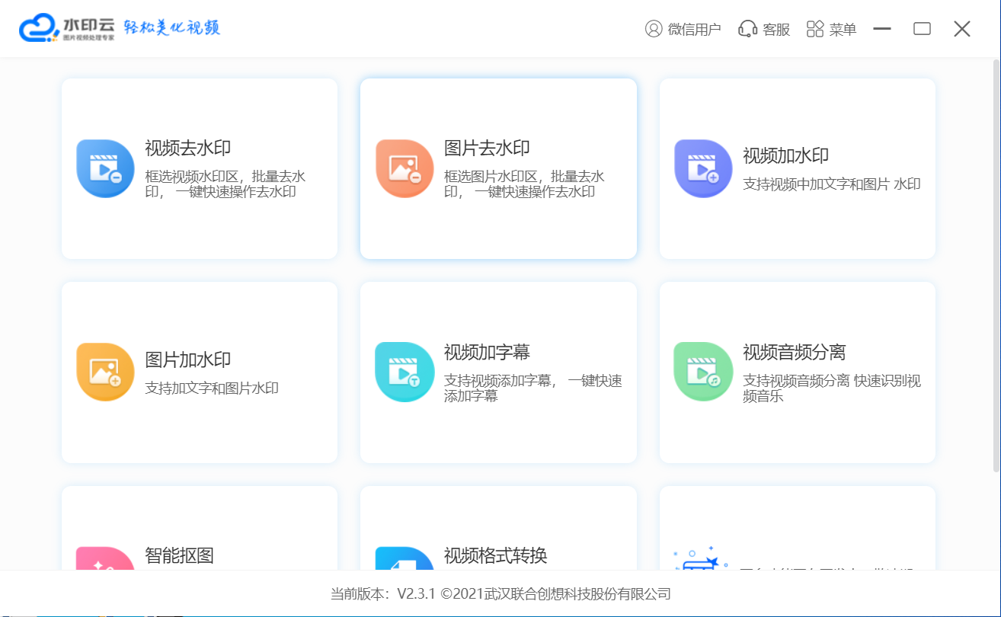
Task: Open the 微信用户 account label
Action: 694,30
